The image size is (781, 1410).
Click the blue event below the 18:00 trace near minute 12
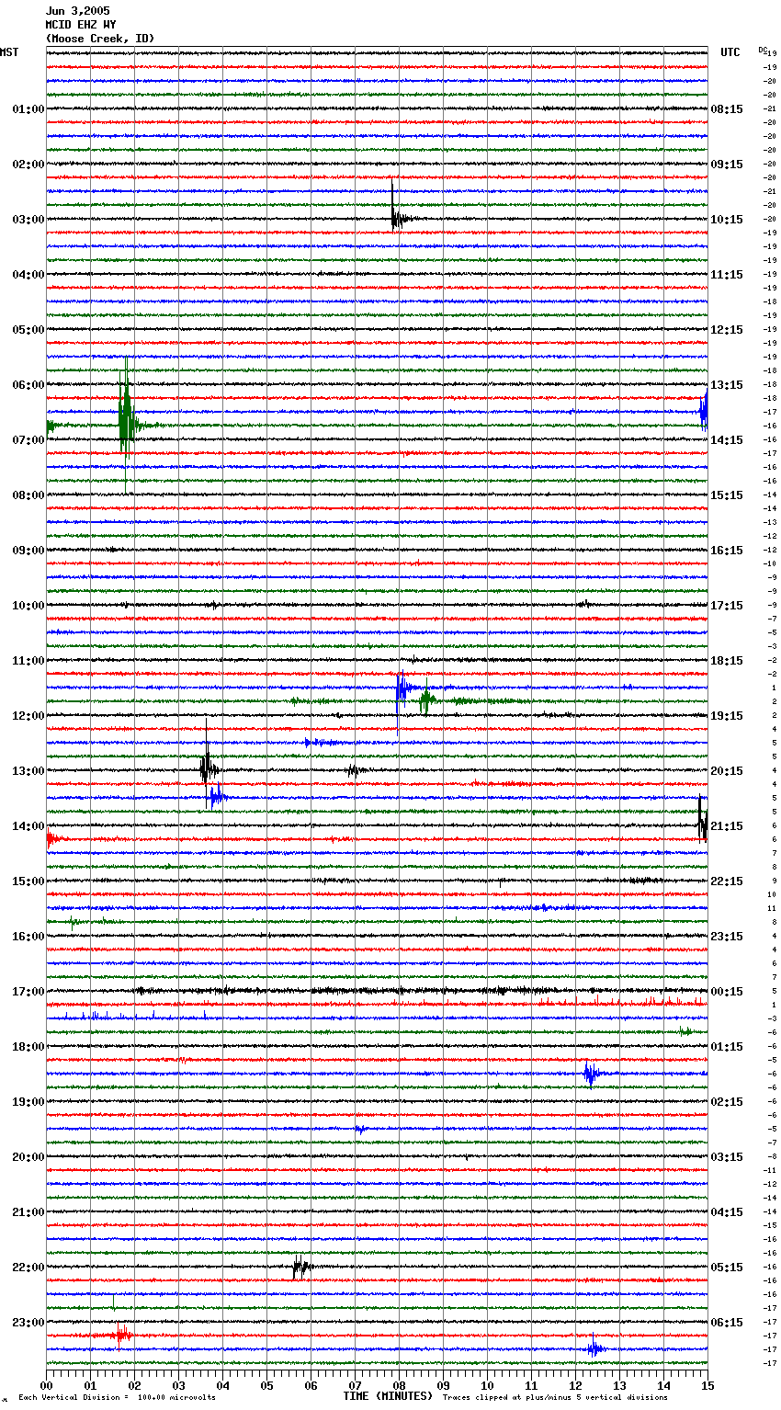tap(591, 1073)
